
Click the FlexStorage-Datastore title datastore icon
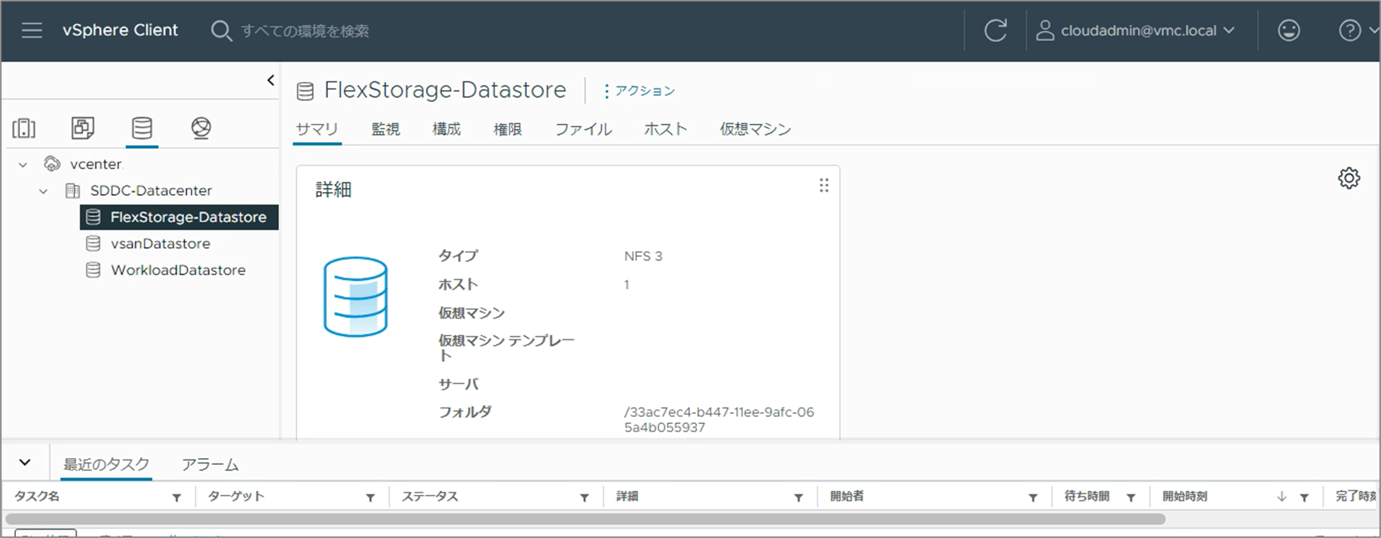pyautogui.click(x=305, y=91)
